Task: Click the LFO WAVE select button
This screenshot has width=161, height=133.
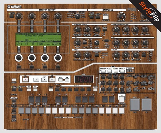Action: pyautogui.click(x=85, y=43)
